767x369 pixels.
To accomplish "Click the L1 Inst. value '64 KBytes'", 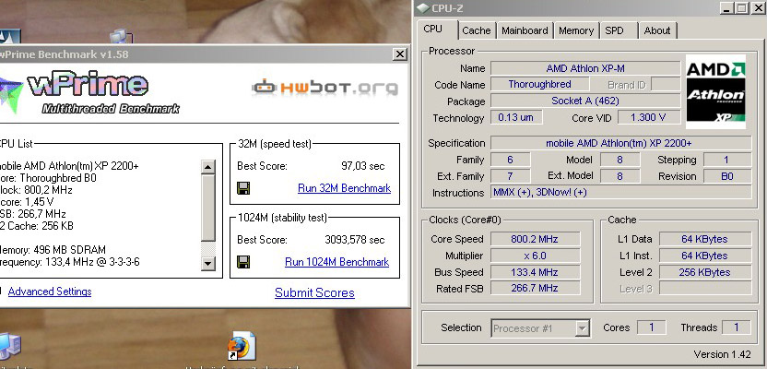I will pos(704,256).
